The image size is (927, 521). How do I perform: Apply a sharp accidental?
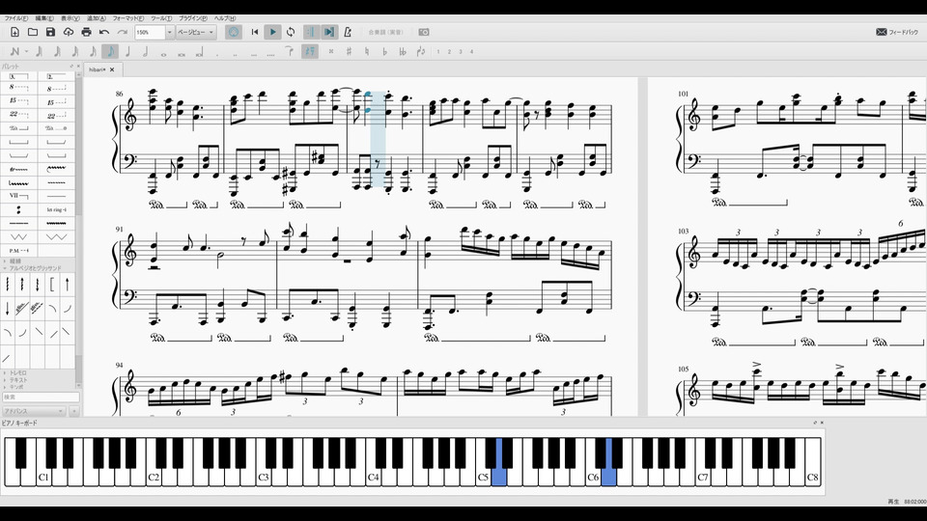(x=349, y=51)
